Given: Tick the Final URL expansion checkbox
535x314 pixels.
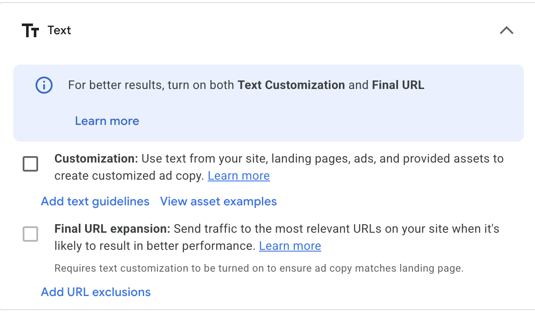Looking at the screenshot, I should (30, 234).
